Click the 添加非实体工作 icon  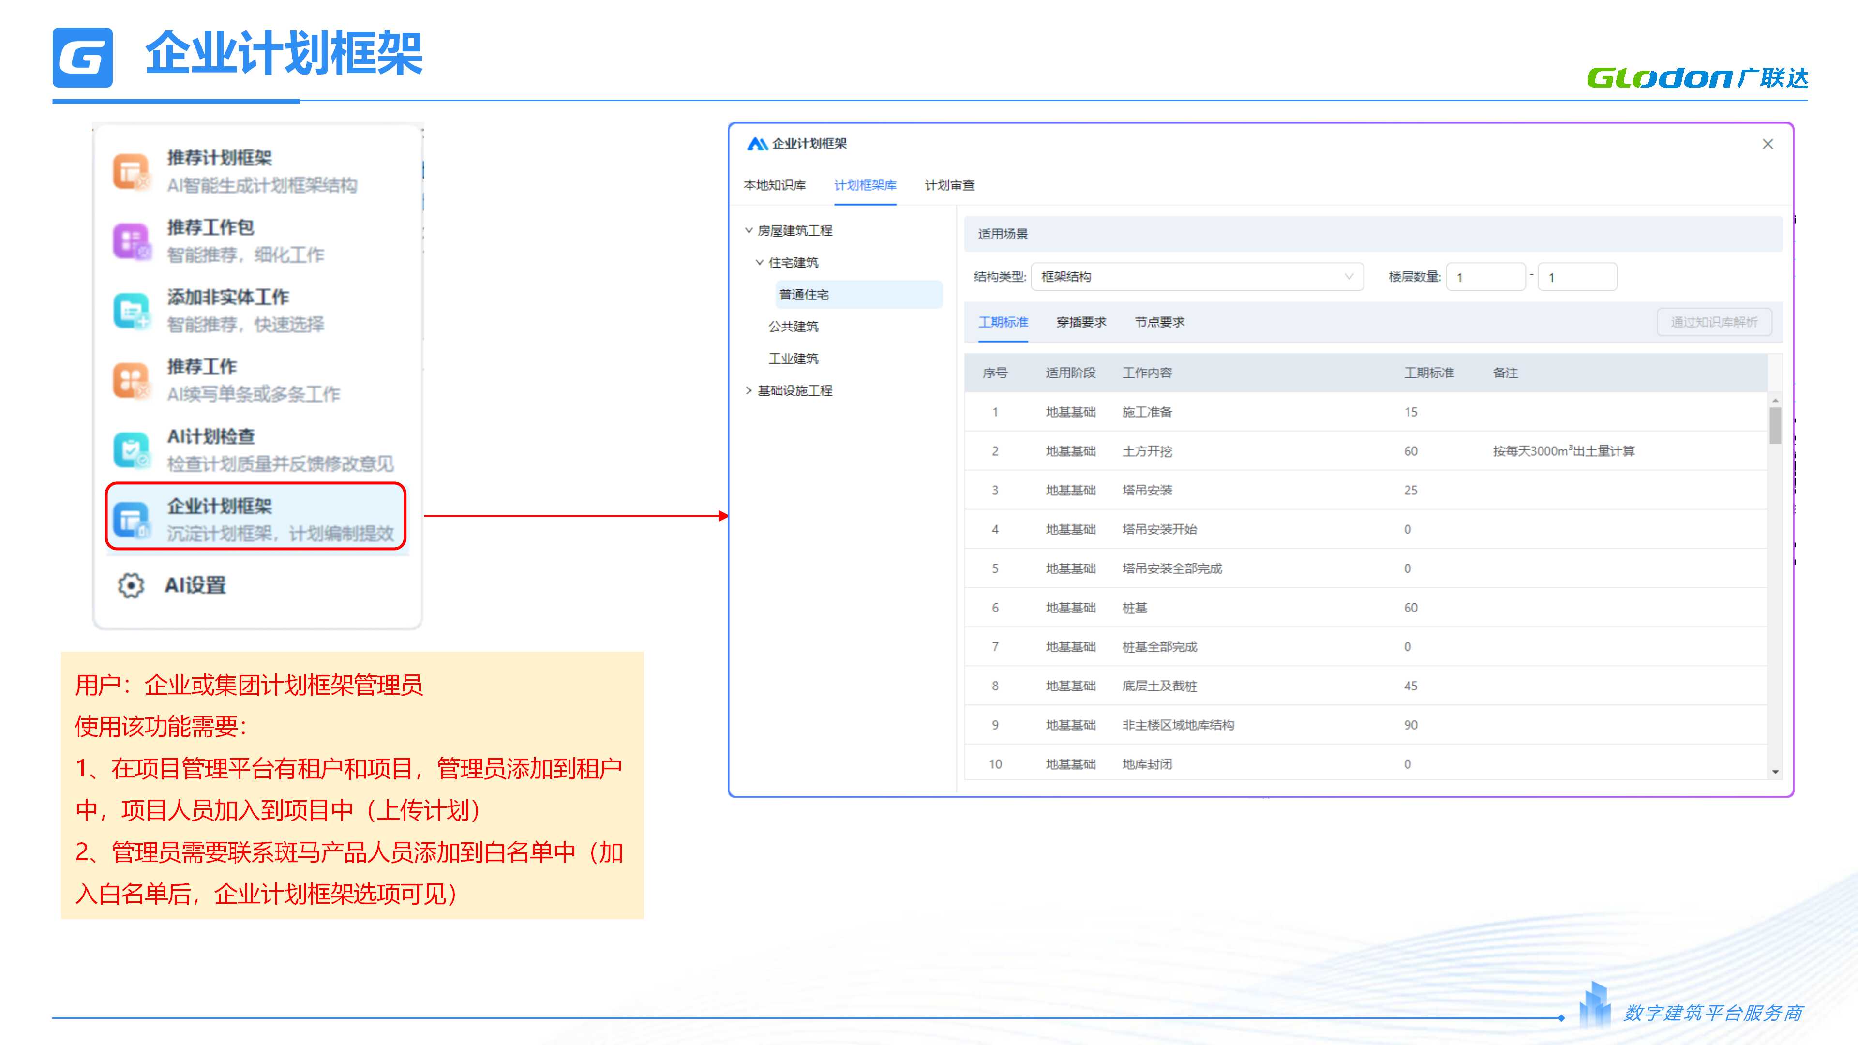tap(131, 311)
